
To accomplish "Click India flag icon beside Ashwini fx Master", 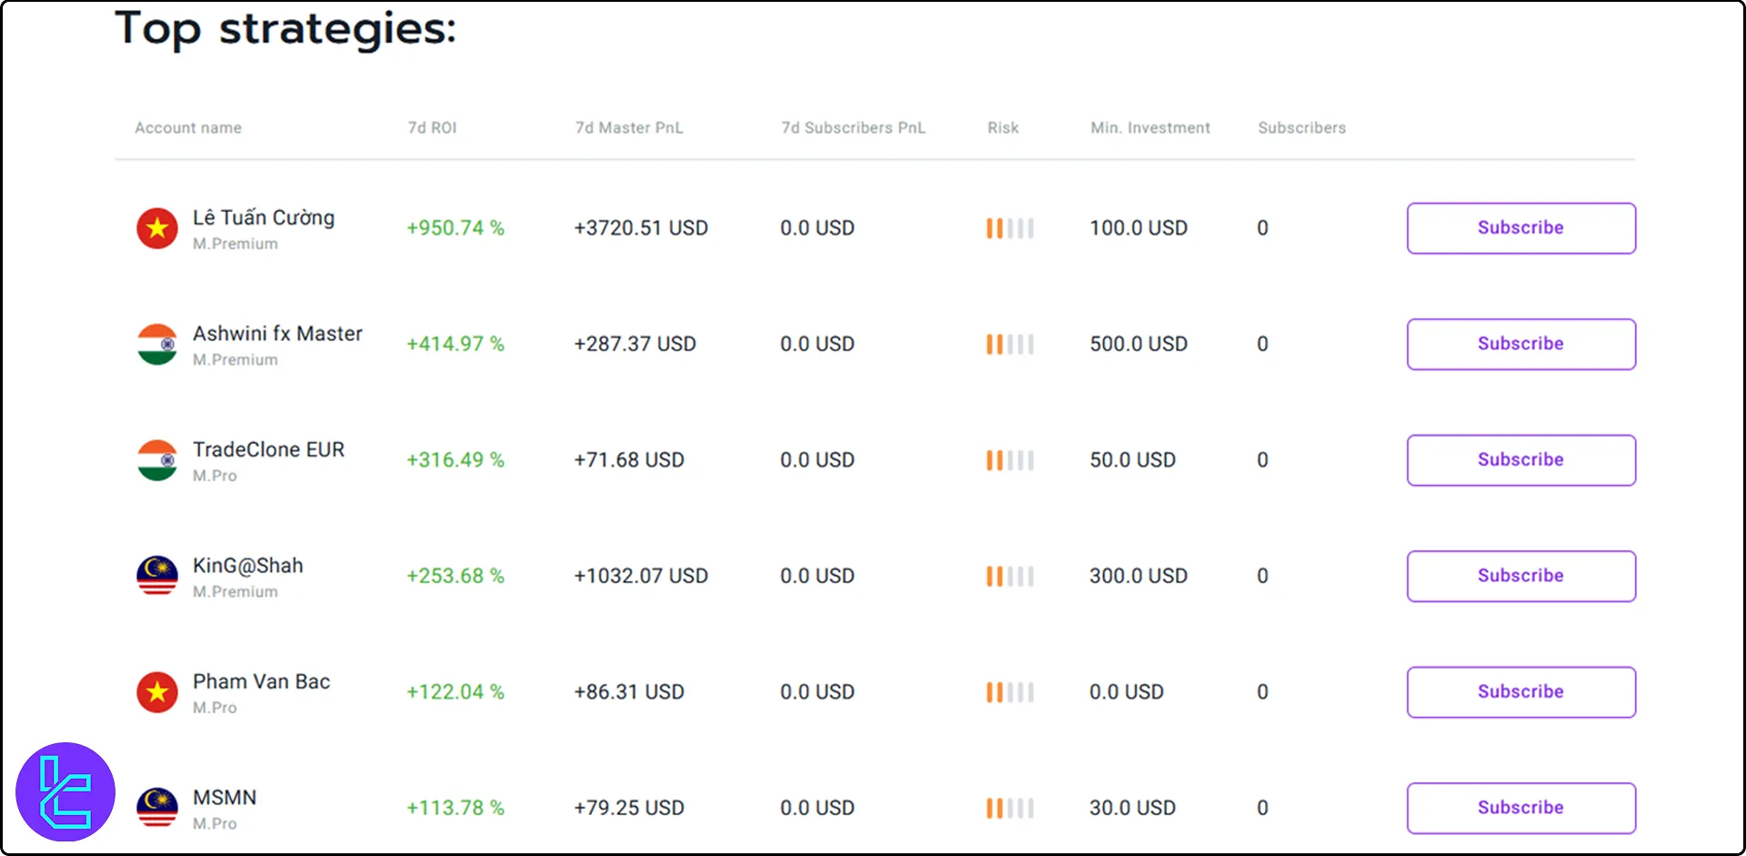I will pos(157,344).
